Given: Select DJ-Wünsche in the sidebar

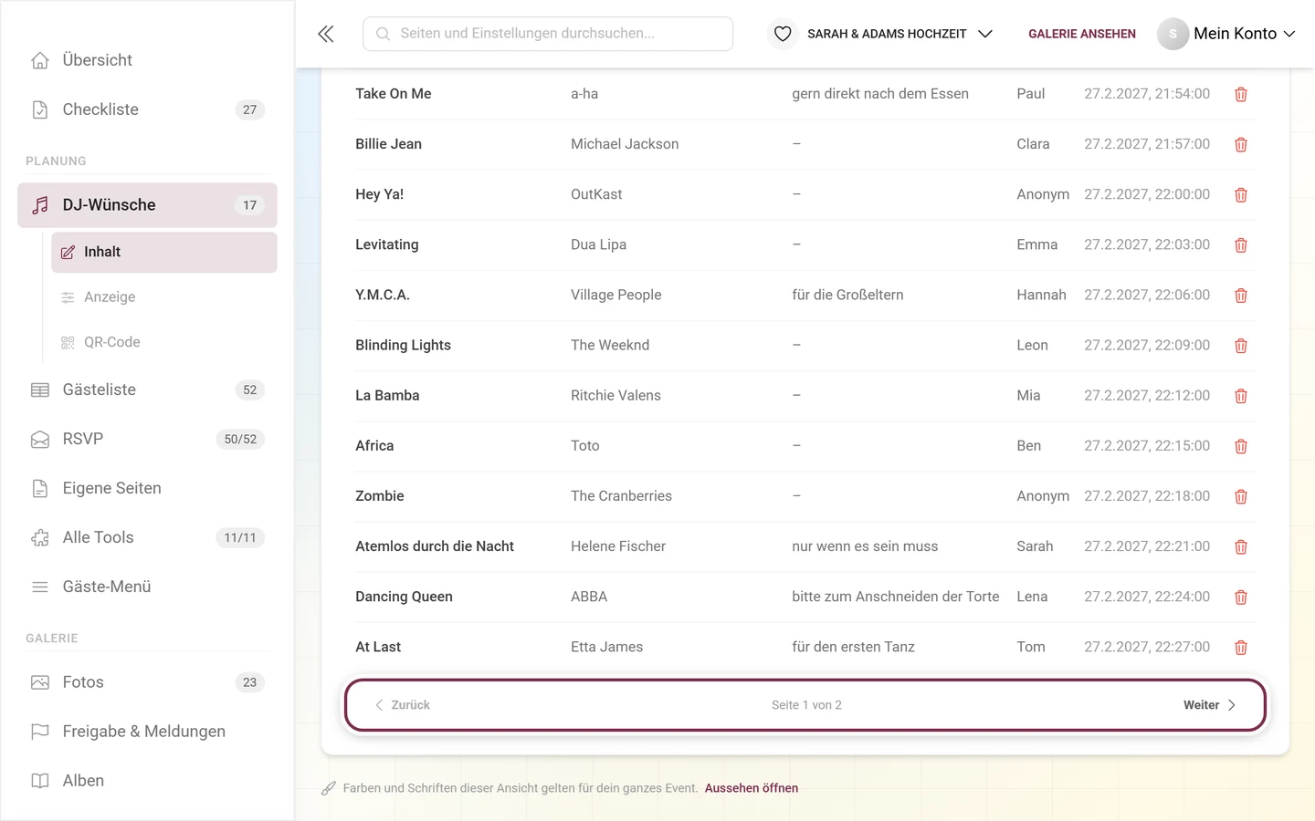Looking at the screenshot, I should coord(147,205).
